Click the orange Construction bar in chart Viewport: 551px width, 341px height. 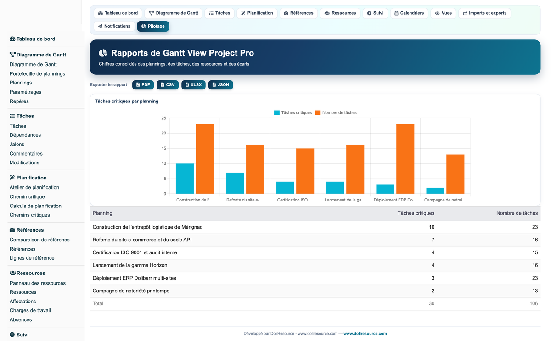(x=205, y=159)
